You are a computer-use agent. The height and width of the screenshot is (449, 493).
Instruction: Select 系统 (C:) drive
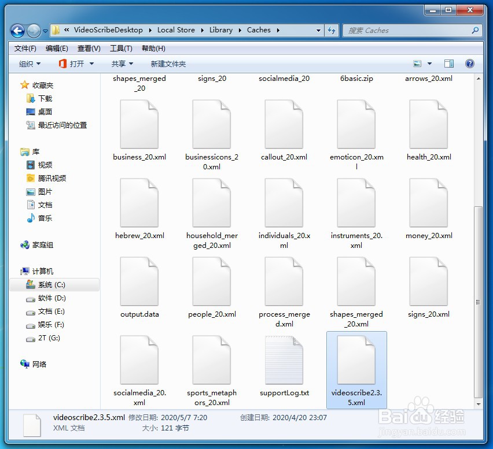[x=55, y=285]
